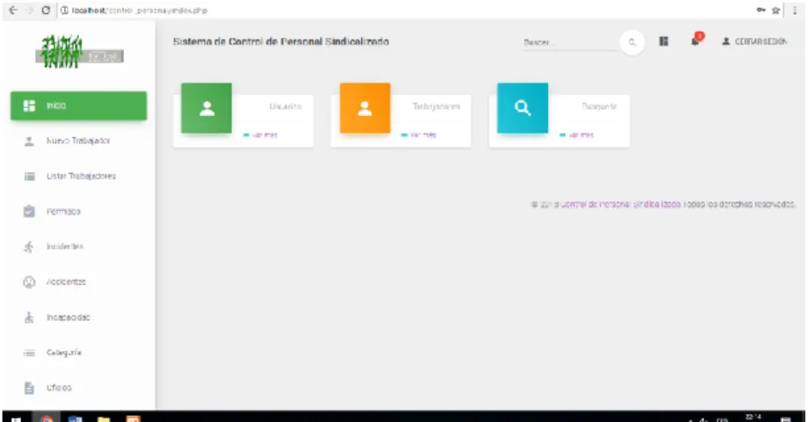
Task: Click Chrome icon in the taskbar
Action: 47,418
